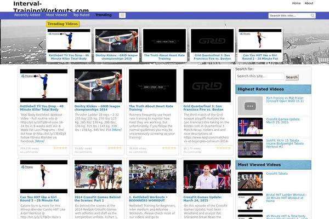Click the Interval-TrainingWorkouts.com site title
This screenshot has width=329, height=219.
[x=51, y=7]
